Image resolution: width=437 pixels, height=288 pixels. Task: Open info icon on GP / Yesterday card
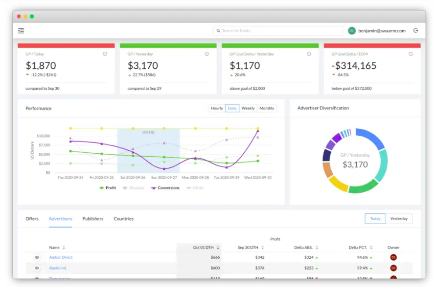[x=207, y=54]
